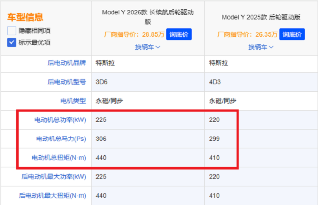Click the 电机类型 row label
The width and height of the screenshot is (318, 205).
(x=73, y=101)
